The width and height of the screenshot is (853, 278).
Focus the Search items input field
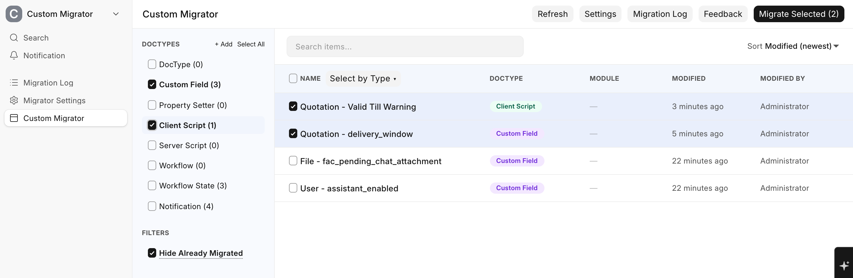[x=405, y=47]
